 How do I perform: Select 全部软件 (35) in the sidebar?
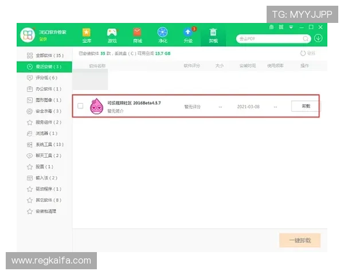pyautogui.click(x=44, y=56)
